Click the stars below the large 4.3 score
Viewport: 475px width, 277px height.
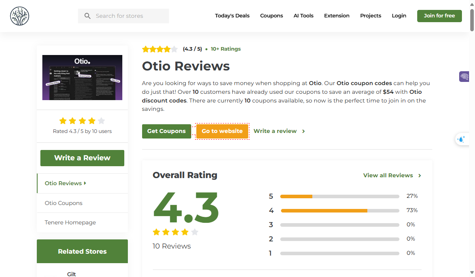(175, 232)
